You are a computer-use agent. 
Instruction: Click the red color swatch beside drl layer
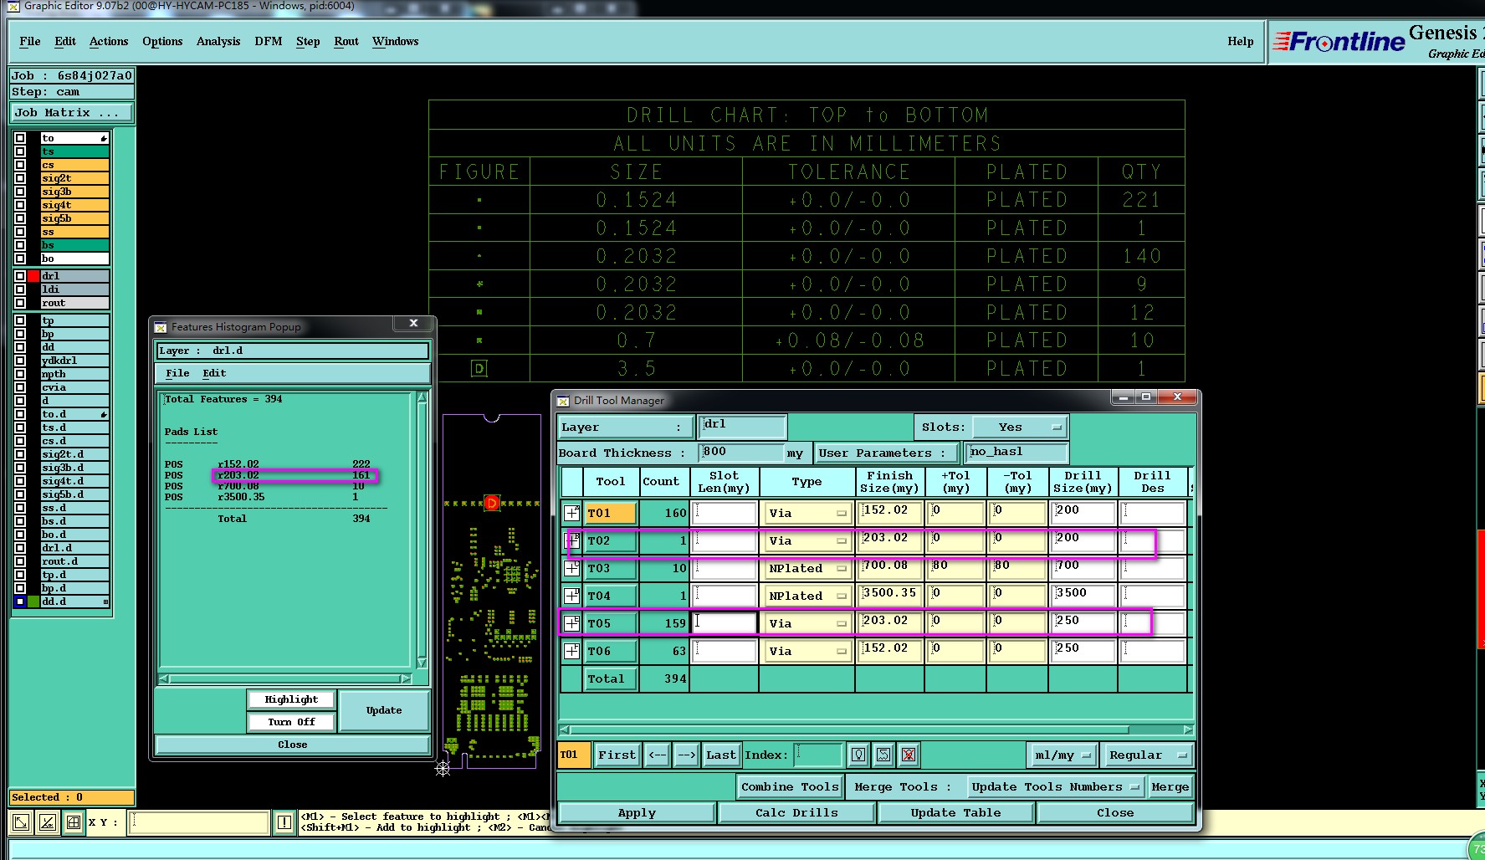point(34,276)
